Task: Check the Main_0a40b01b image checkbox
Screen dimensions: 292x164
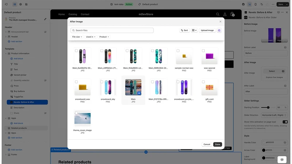Action: 76,51
